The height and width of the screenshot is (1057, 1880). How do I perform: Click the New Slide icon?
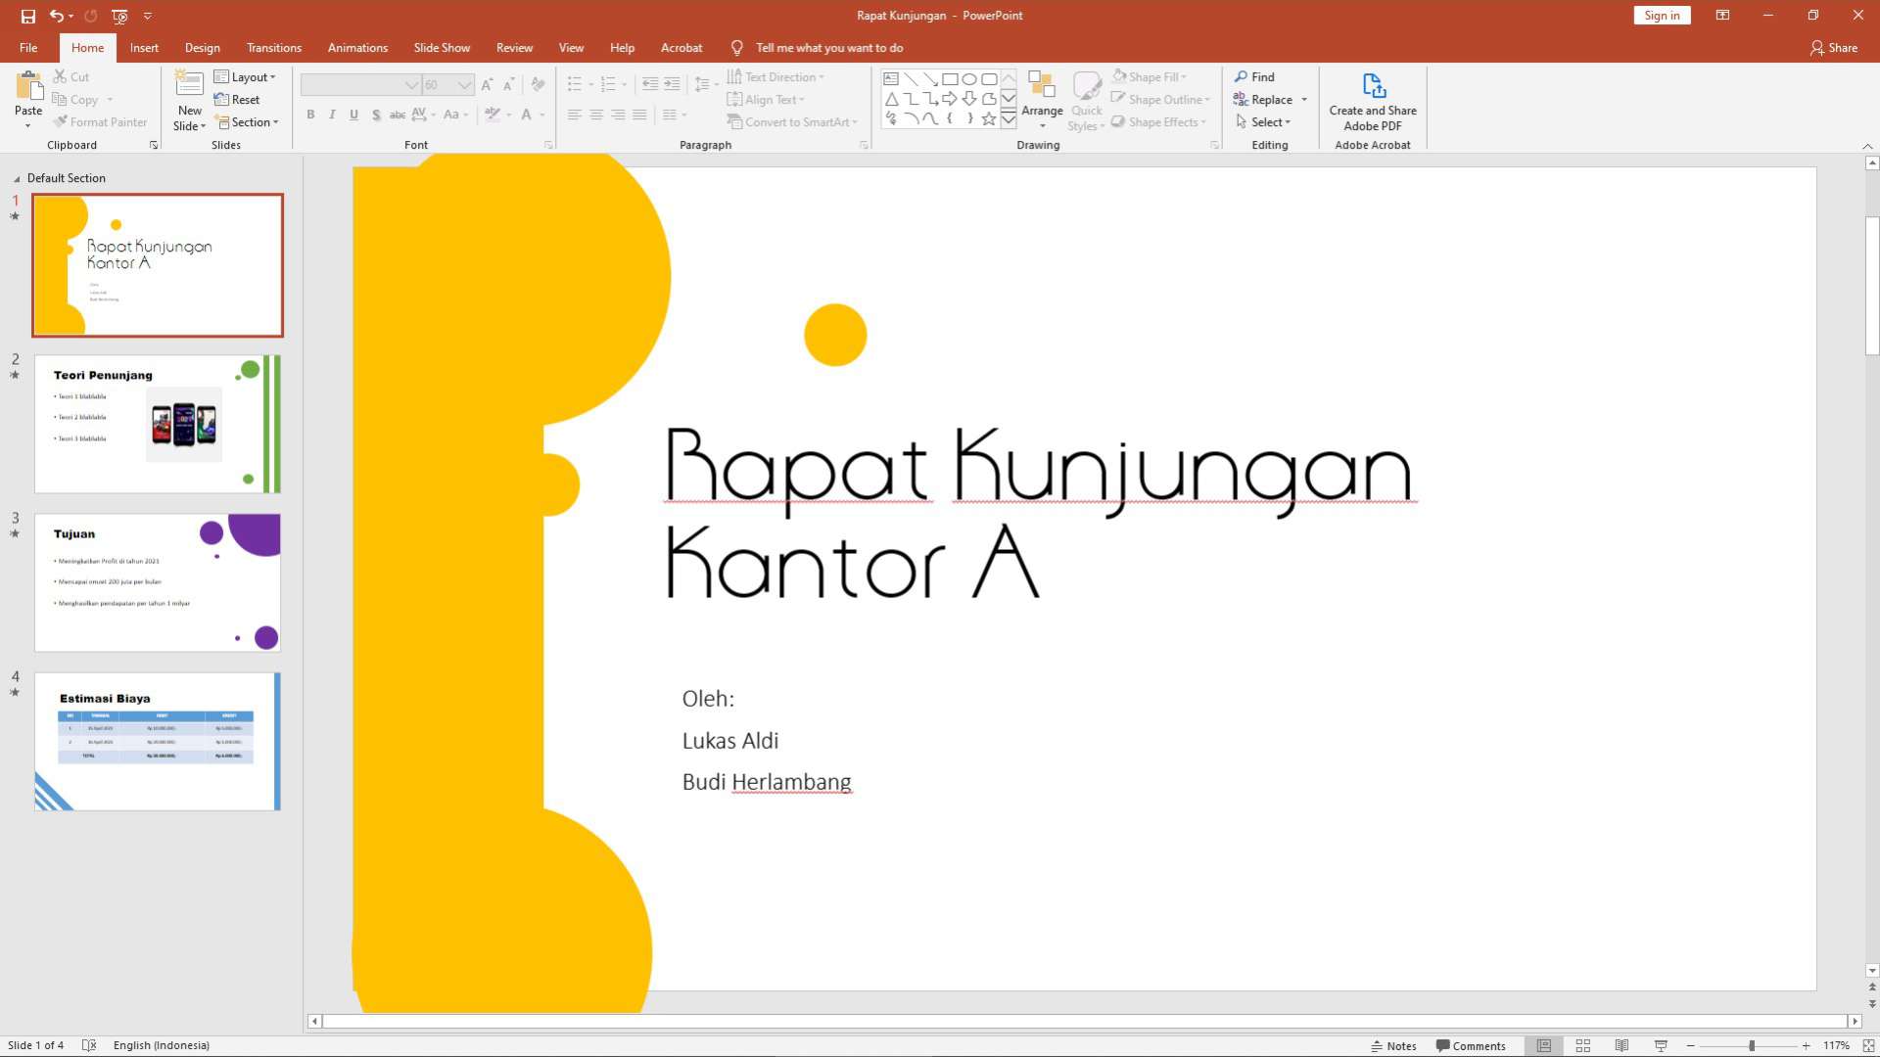[x=189, y=86]
